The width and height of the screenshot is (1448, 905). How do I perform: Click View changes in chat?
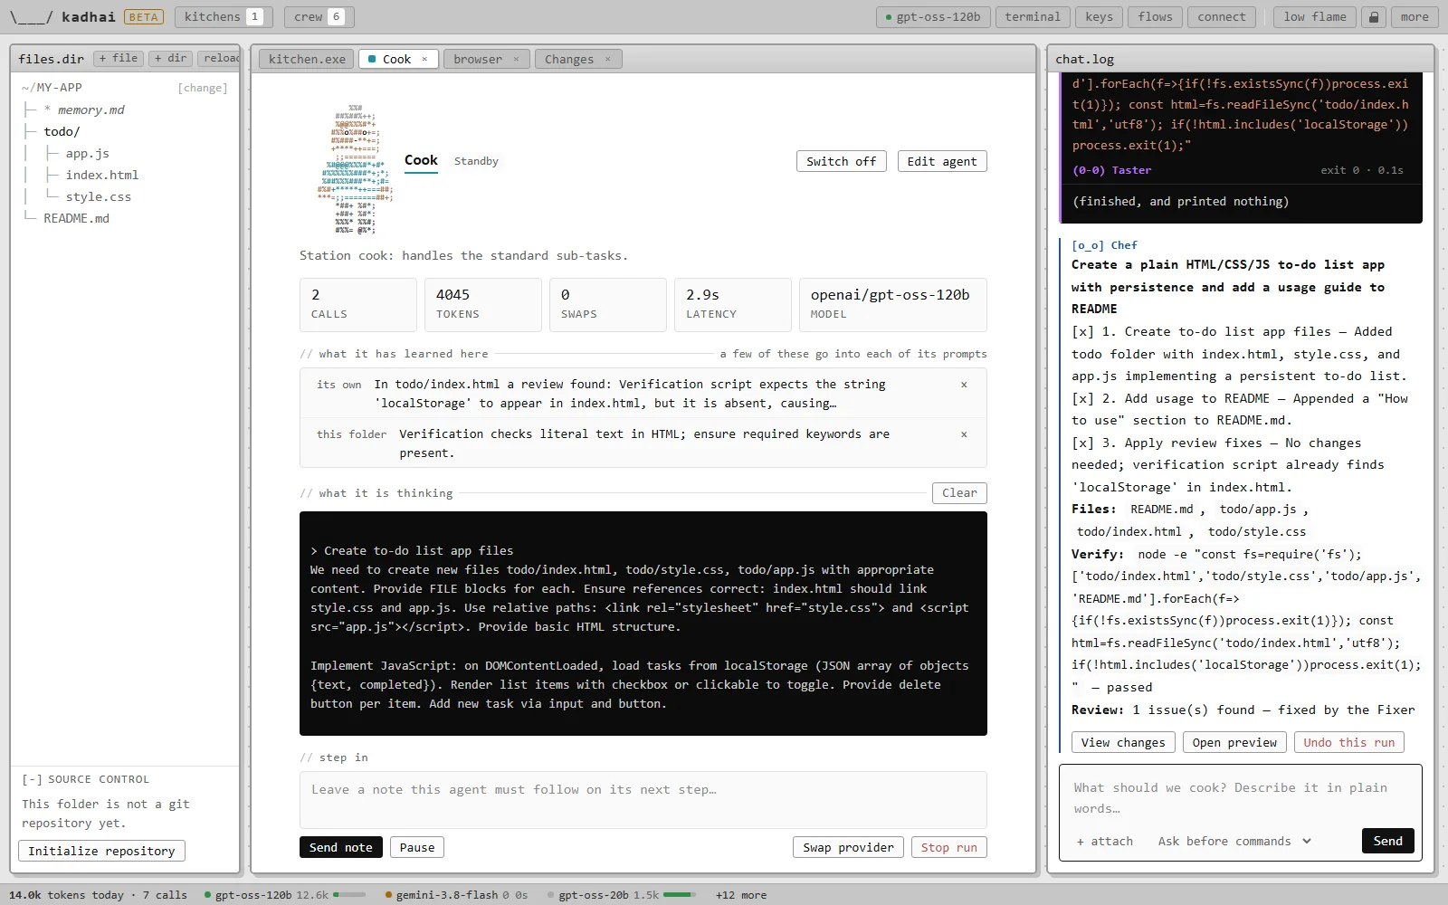1123,743
